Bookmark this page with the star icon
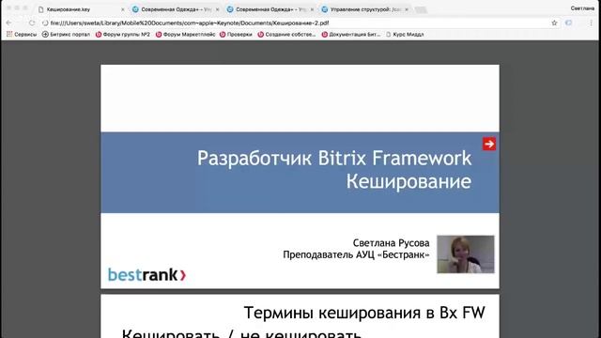 click(x=554, y=23)
